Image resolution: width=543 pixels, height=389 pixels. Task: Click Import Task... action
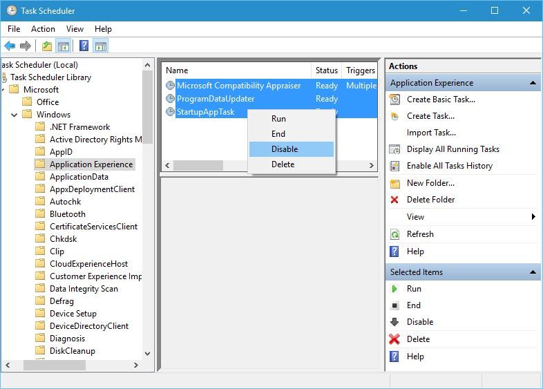point(431,133)
